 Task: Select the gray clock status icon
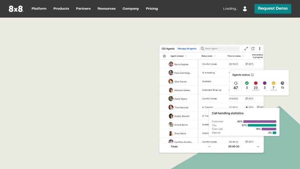pos(282,83)
